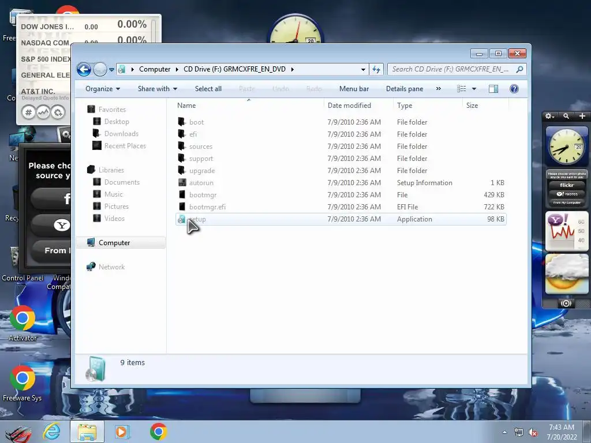Image resolution: width=591 pixels, height=443 pixels.
Task: Click Computer in the address breadcrumb
Action: click(x=155, y=69)
